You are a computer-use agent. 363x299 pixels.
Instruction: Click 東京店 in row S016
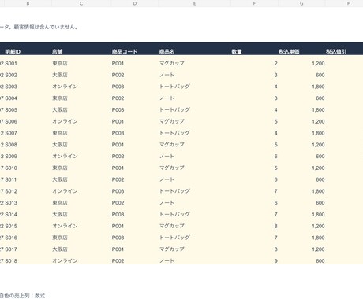(x=60, y=238)
